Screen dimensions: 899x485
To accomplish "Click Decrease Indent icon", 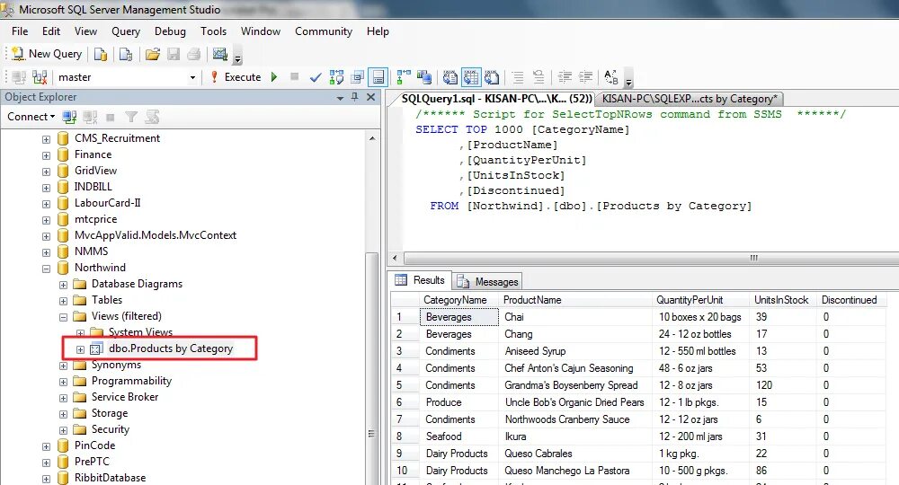I will tap(565, 76).
